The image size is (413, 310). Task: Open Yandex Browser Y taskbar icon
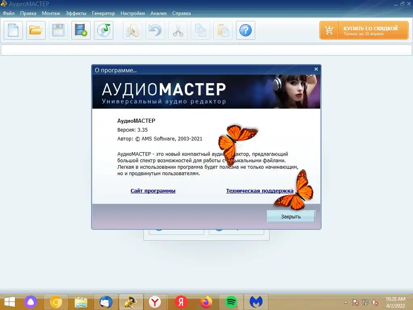point(154,302)
